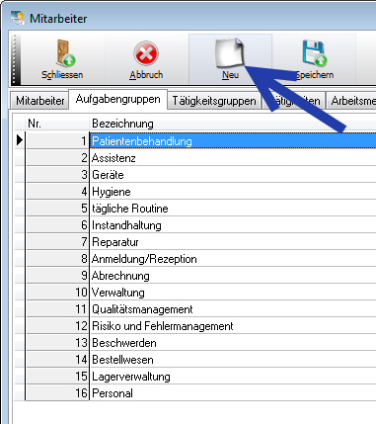Select the Patientenbehandlung row
The image size is (376, 424).
[233, 141]
